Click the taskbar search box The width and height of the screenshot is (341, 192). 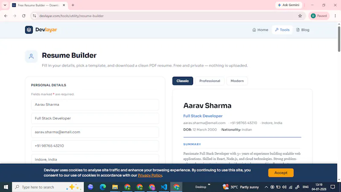pyautogui.click(x=48, y=187)
